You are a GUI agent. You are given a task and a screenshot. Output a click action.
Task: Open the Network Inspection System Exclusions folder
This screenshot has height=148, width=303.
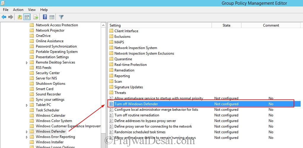coord(144,53)
